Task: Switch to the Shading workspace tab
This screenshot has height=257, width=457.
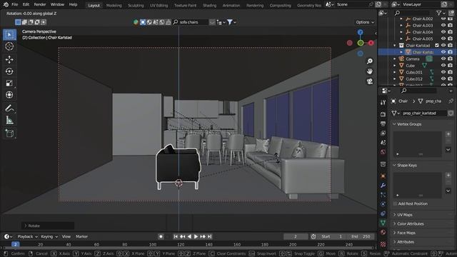Action: click(x=209, y=6)
